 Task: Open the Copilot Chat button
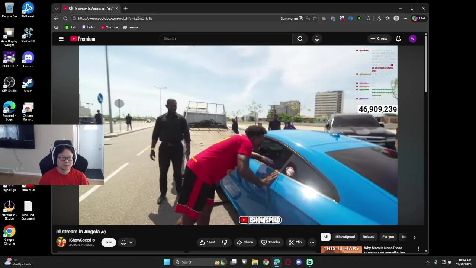click(x=419, y=18)
